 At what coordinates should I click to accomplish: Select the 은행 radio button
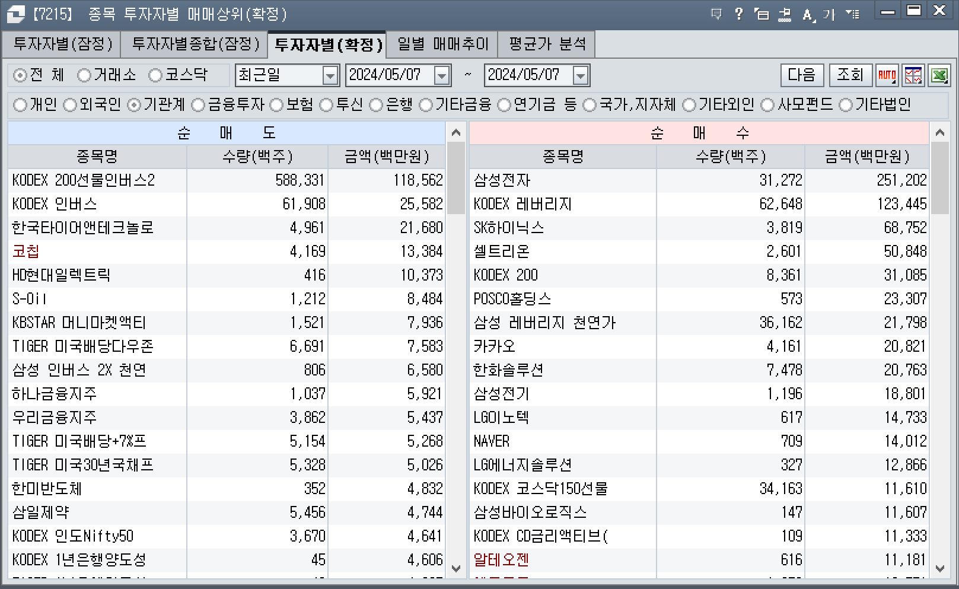click(x=376, y=105)
